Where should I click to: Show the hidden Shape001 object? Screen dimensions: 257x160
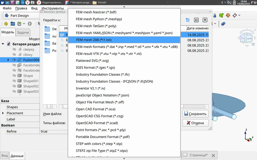[14, 81]
